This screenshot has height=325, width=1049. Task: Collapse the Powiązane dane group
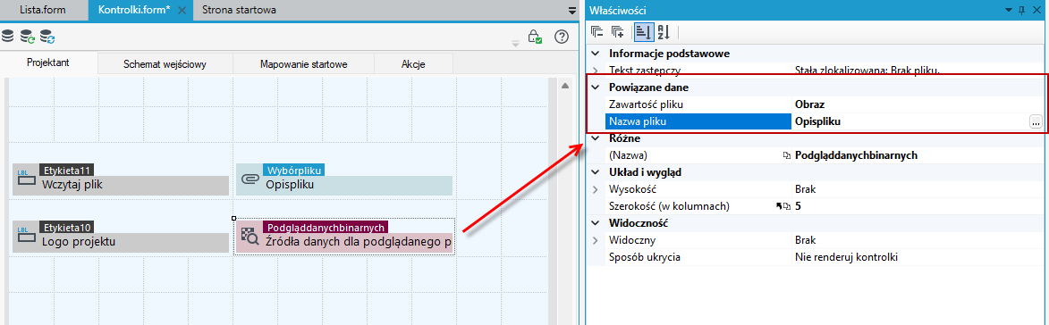(596, 87)
